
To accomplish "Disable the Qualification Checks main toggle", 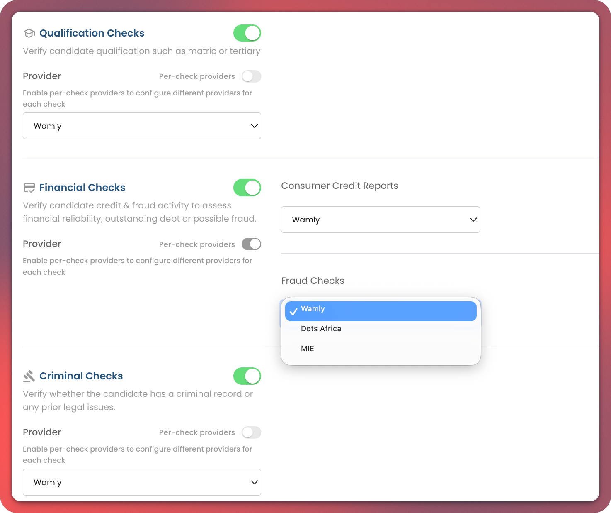I will pos(247,33).
